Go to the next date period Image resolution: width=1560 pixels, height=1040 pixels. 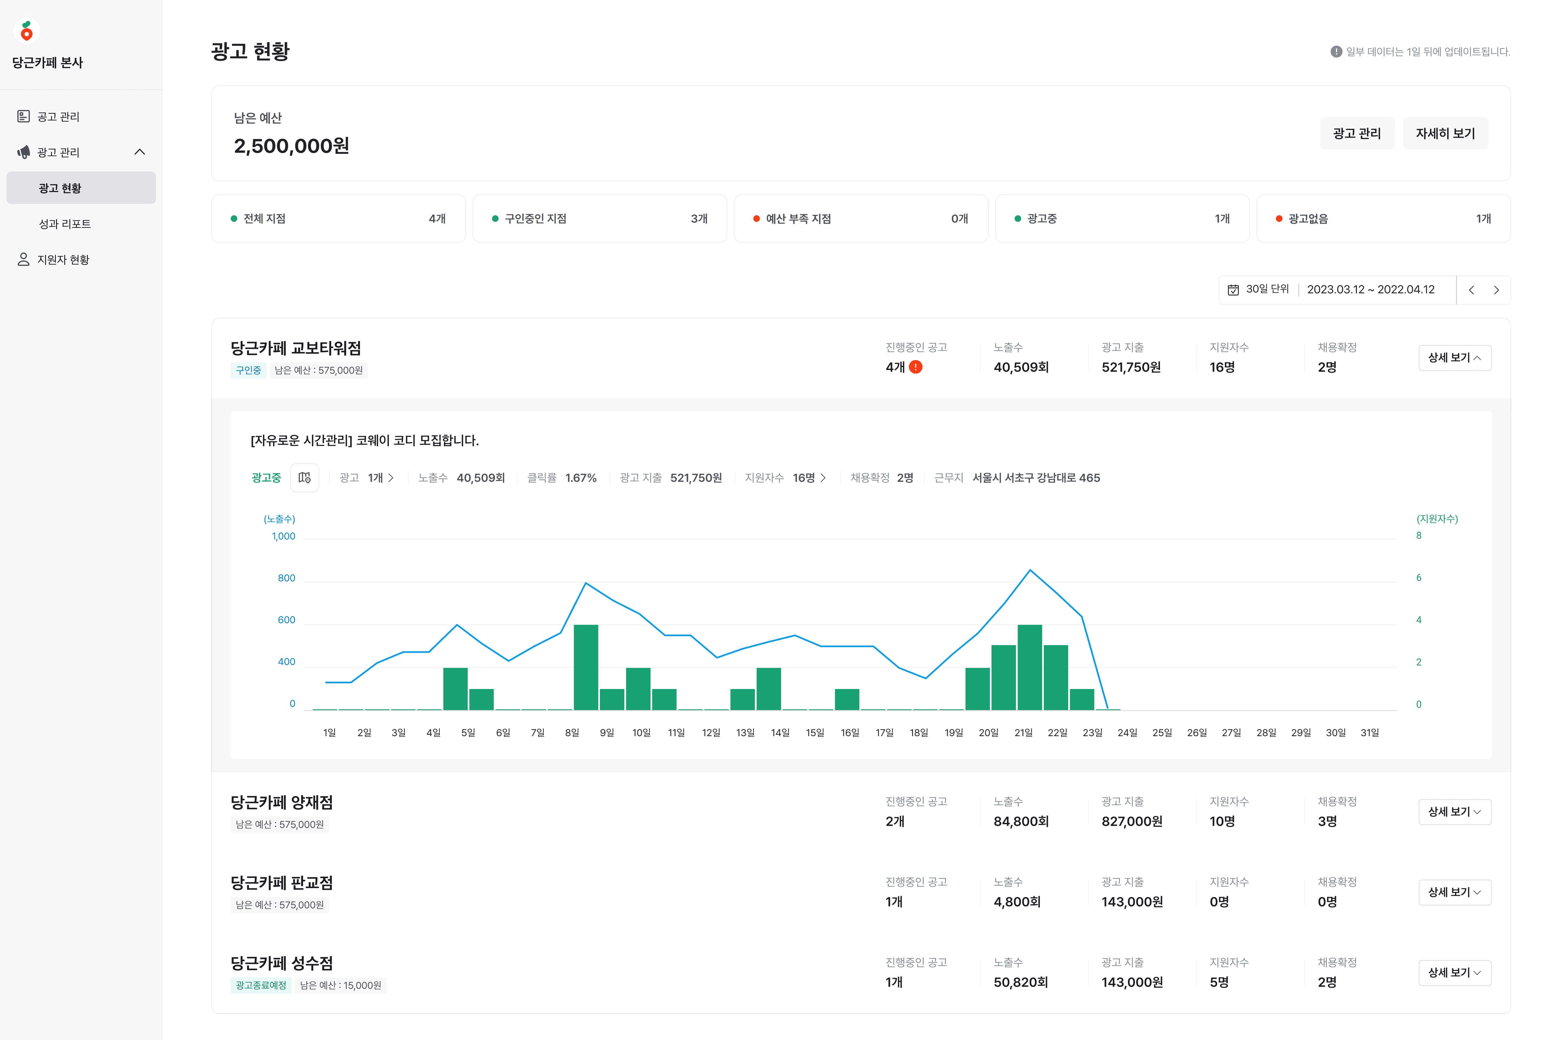[x=1496, y=290]
